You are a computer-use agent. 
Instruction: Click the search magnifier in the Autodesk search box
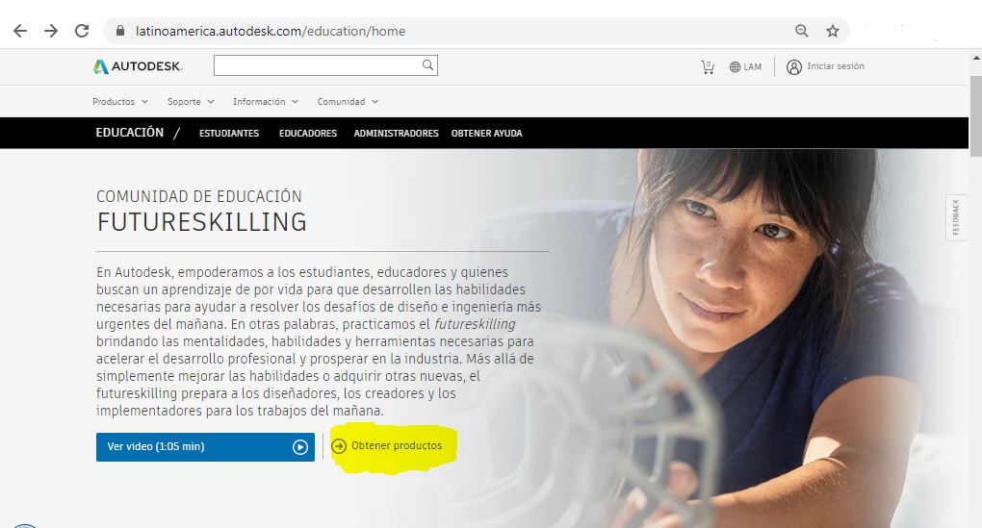click(x=427, y=65)
